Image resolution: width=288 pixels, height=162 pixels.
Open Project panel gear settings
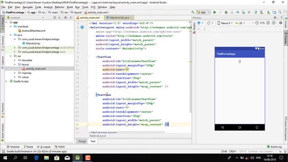(x=66, y=18)
